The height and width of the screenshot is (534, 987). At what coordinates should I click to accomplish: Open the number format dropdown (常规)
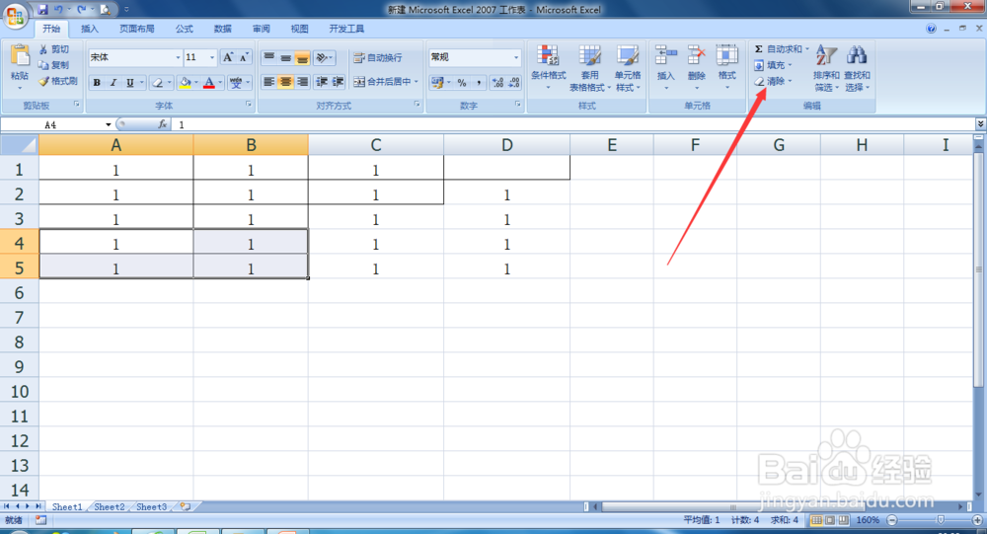tap(516, 57)
